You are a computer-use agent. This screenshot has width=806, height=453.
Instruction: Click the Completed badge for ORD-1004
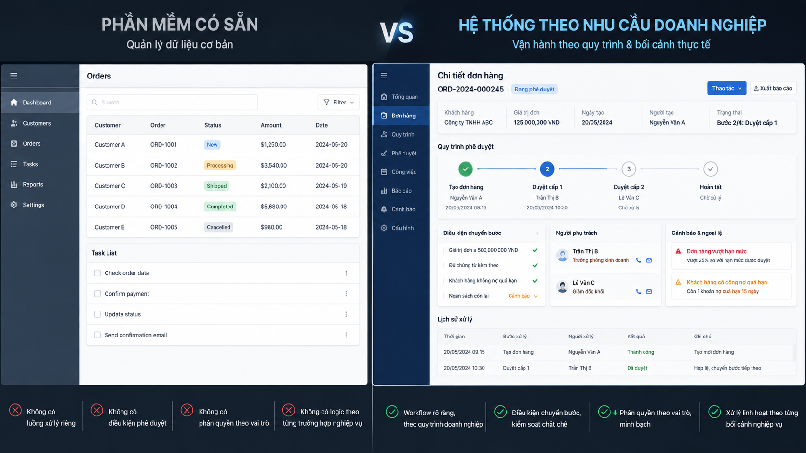(x=220, y=207)
